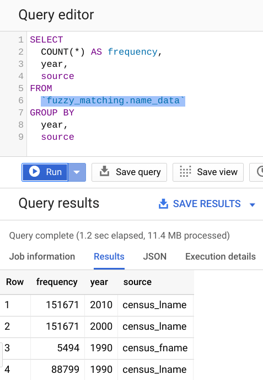Click census_lname cell in row 2

pos(154,326)
